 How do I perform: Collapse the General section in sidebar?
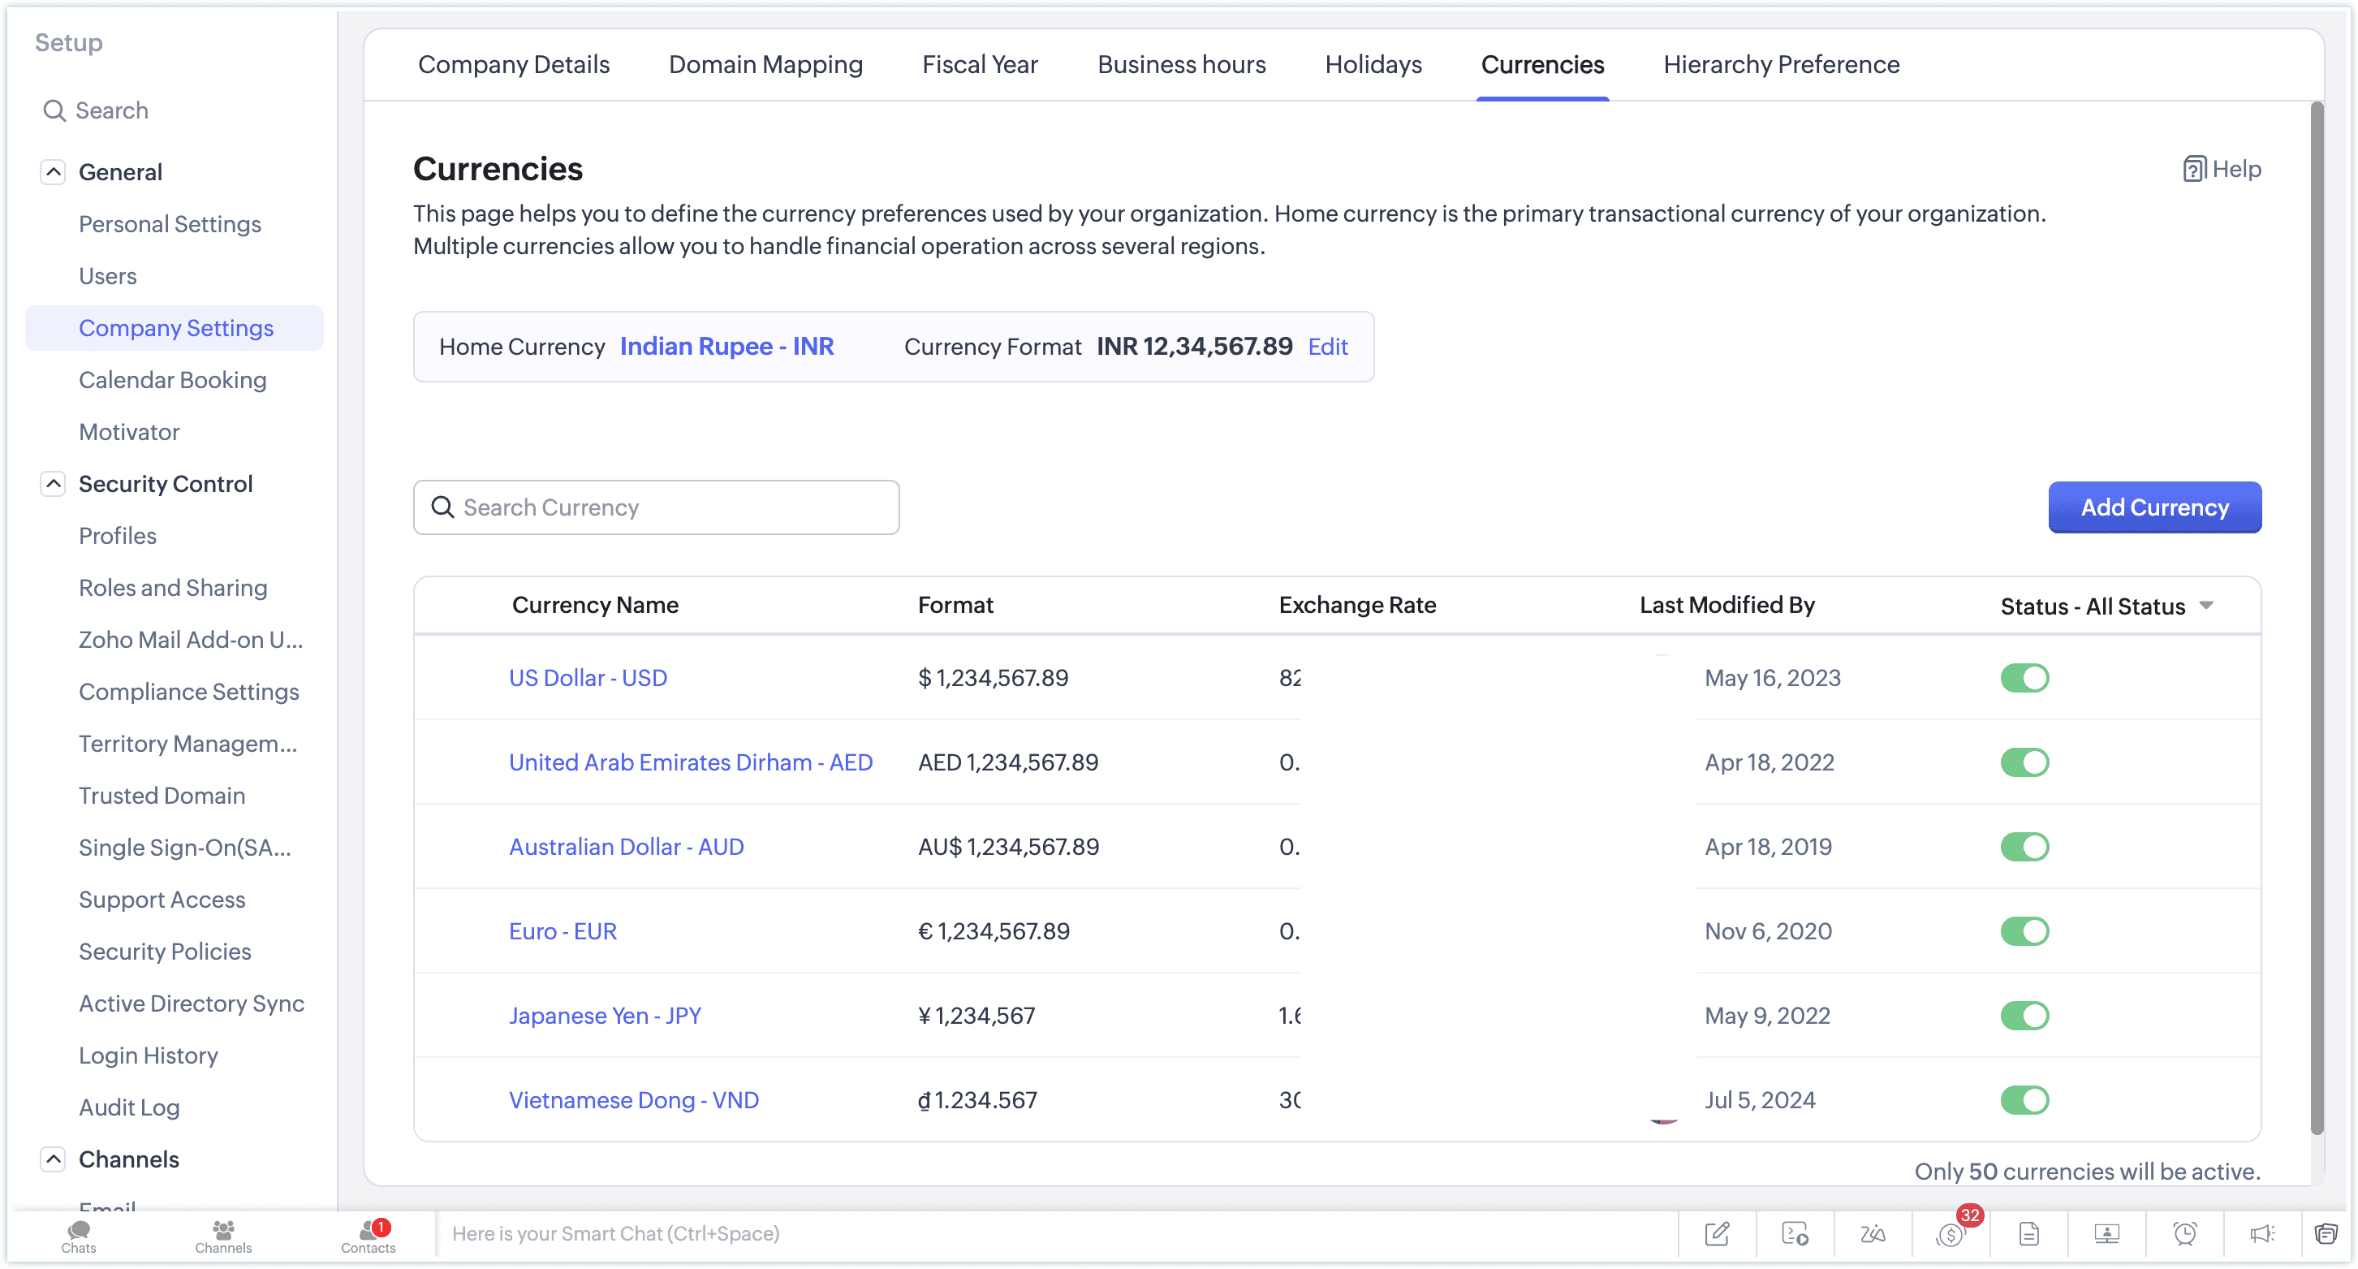[x=53, y=172]
